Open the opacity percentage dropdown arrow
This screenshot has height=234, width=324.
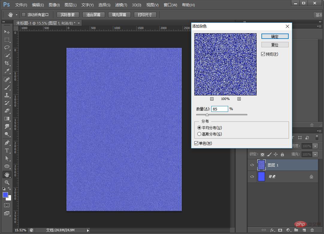[315, 146]
